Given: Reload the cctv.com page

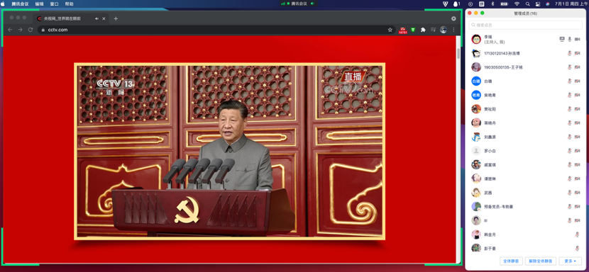Looking at the screenshot, I should 31,30.
